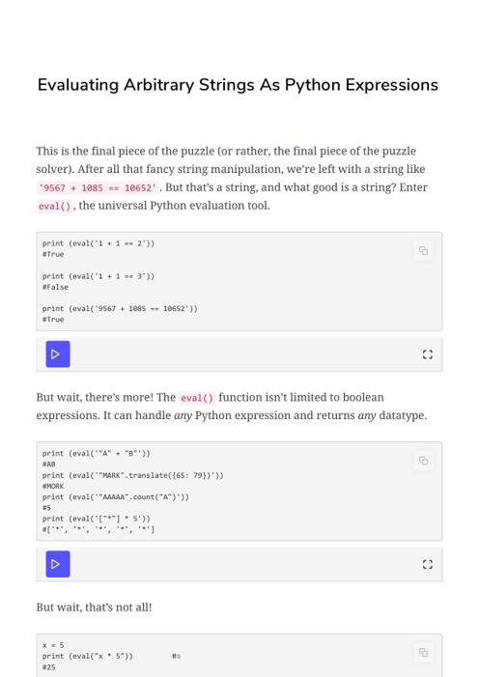Click the page heading Evaluating Arbitrary Strings

click(x=238, y=85)
